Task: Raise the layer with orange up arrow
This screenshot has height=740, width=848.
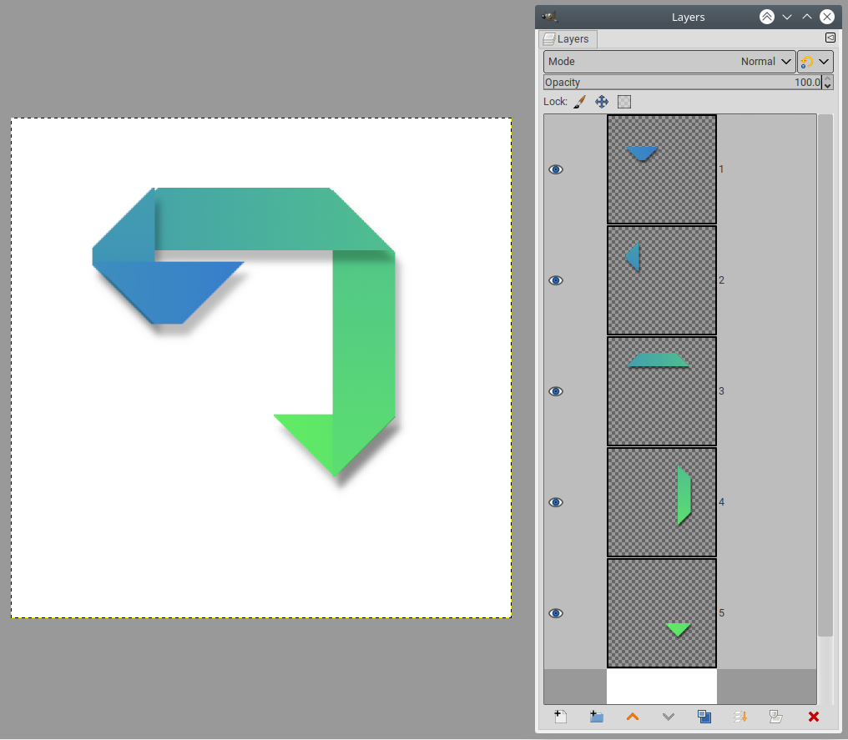Action: (633, 717)
